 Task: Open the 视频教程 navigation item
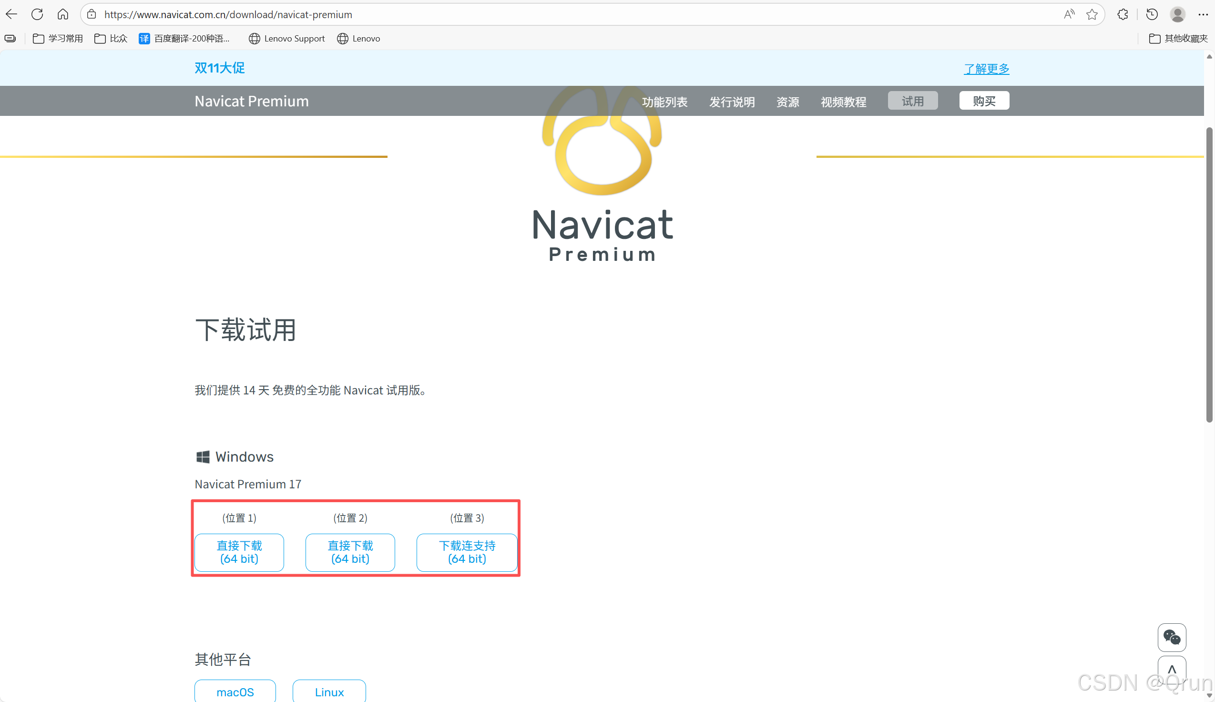point(843,102)
